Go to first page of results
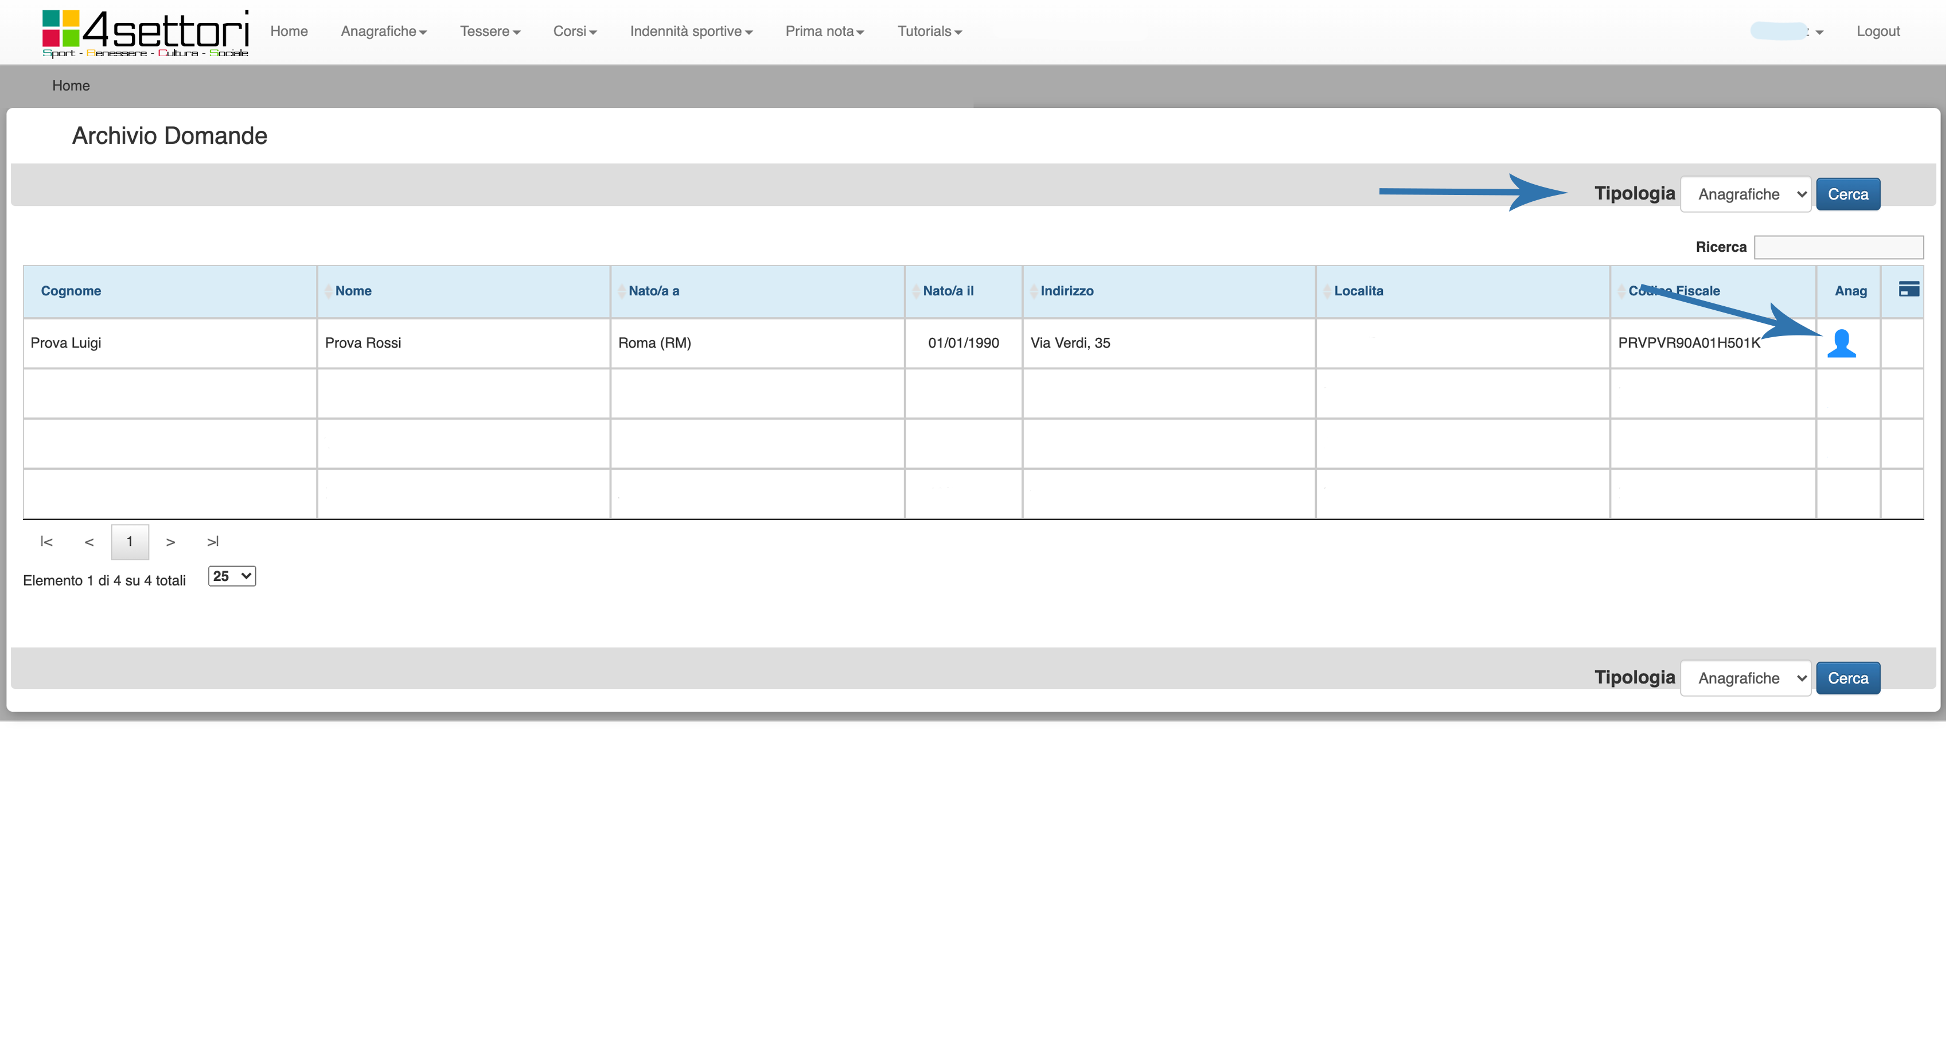This screenshot has height=1046, width=1949. coord(46,541)
